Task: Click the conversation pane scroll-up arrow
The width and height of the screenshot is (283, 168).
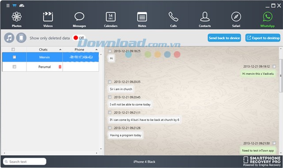Action: [281, 49]
